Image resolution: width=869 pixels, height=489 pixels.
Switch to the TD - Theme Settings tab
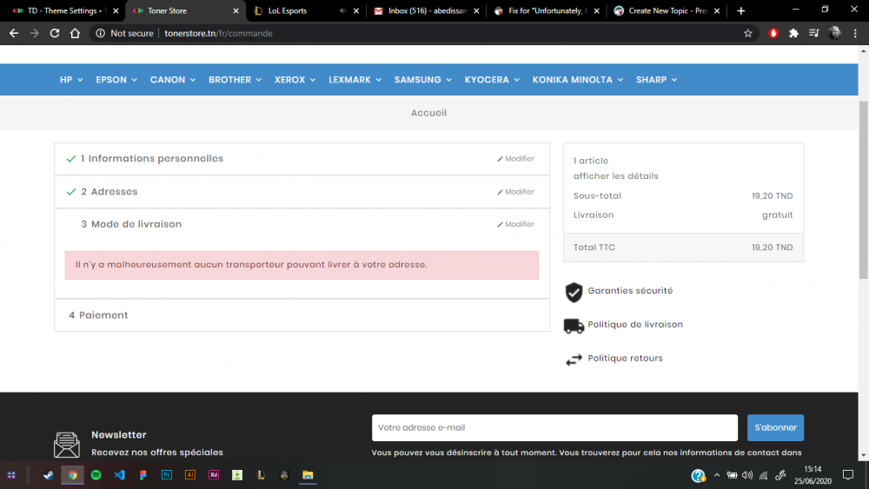click(65, 10)
